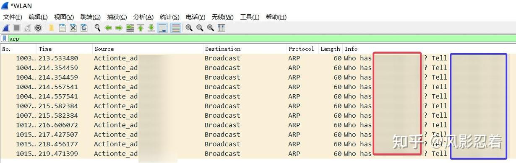Open the display filter bookmark icon
The width and height of the screenshot is (516, 163).
coord(4,39)
